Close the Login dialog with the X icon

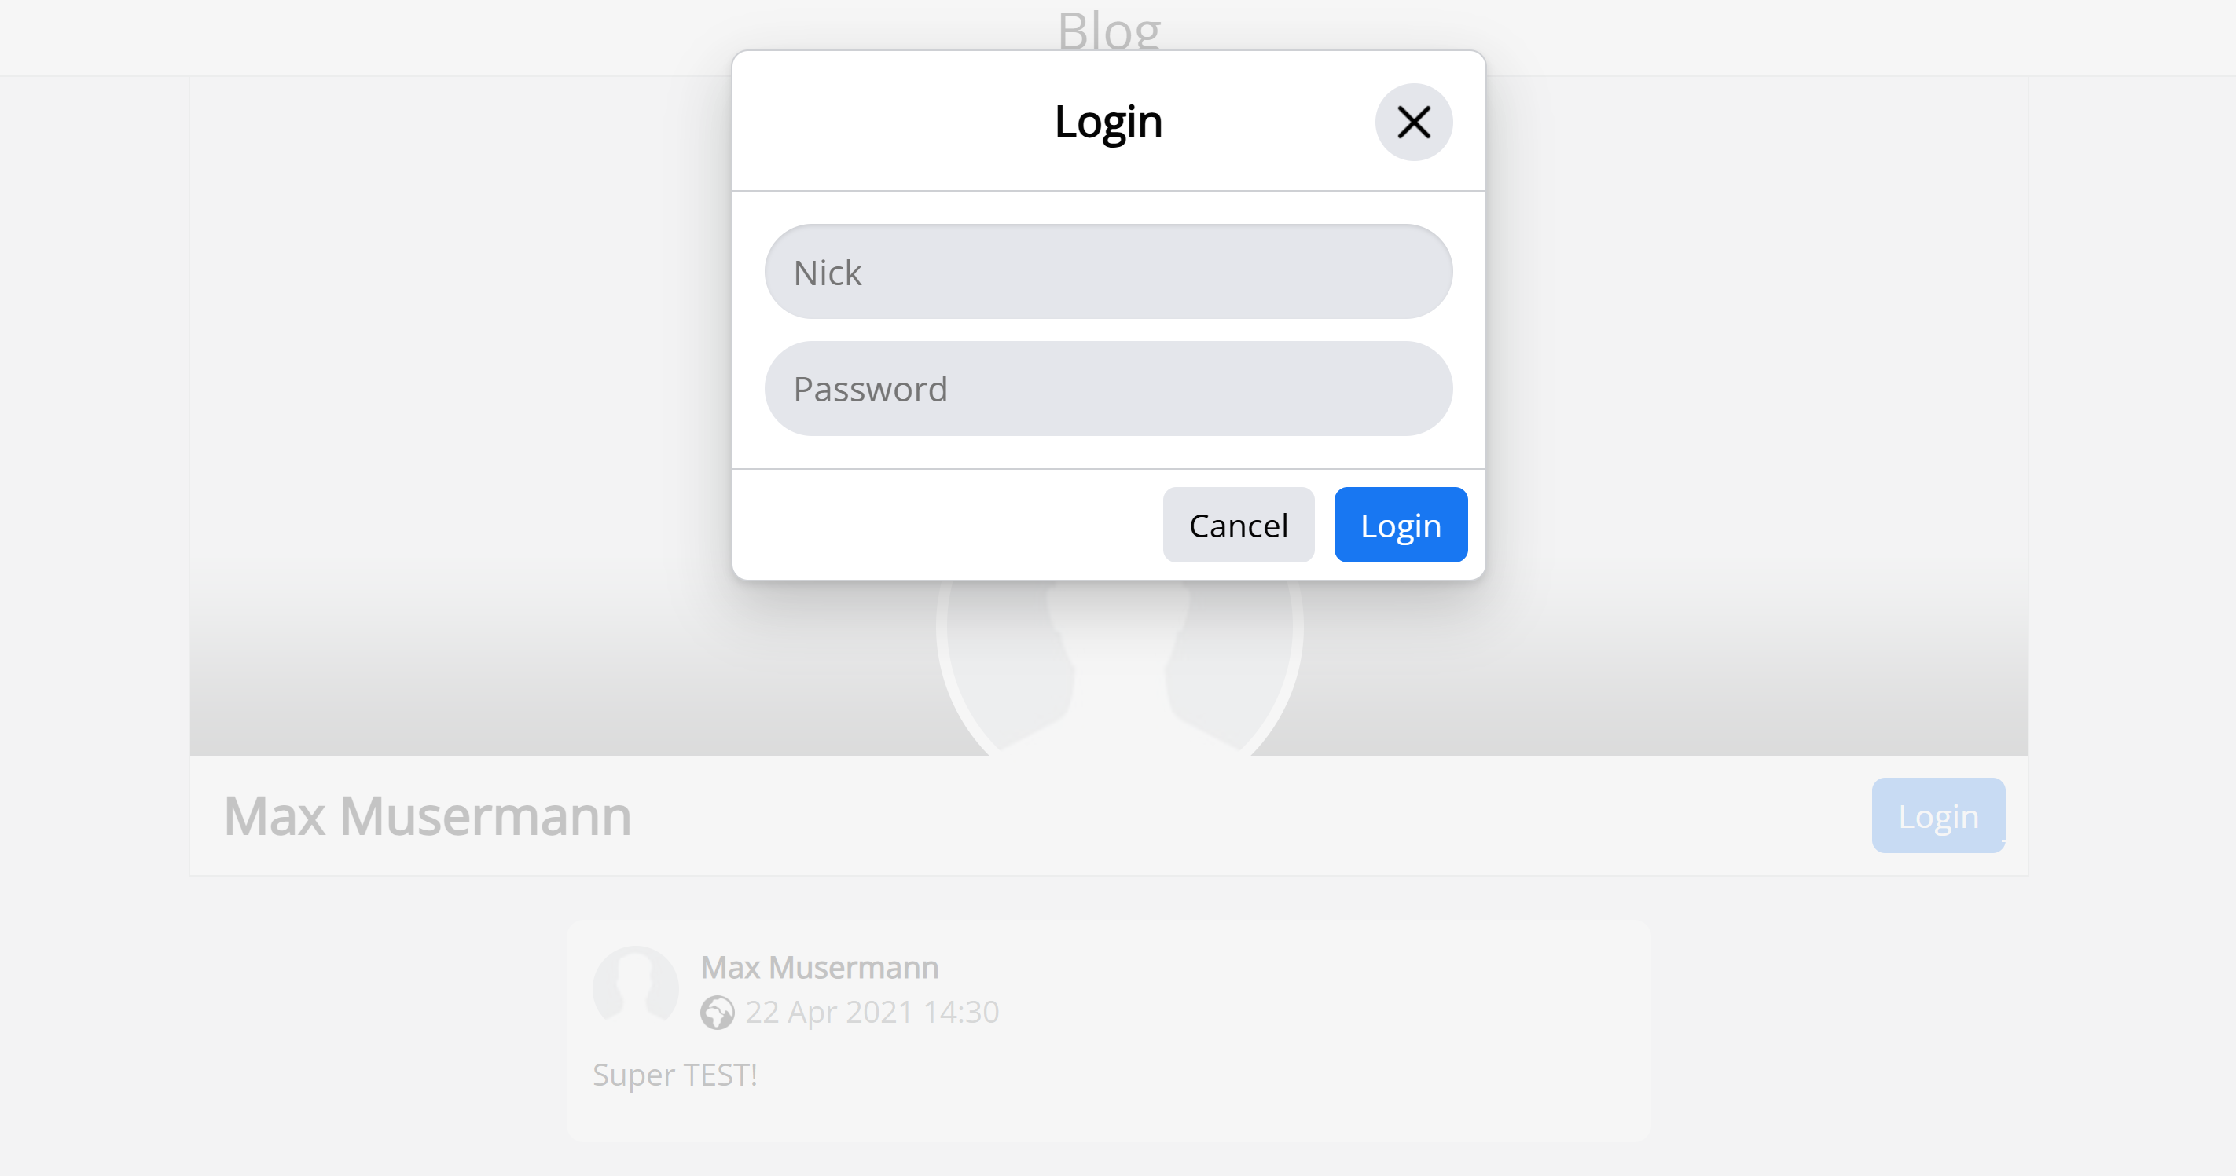(x=1413, y=123)
